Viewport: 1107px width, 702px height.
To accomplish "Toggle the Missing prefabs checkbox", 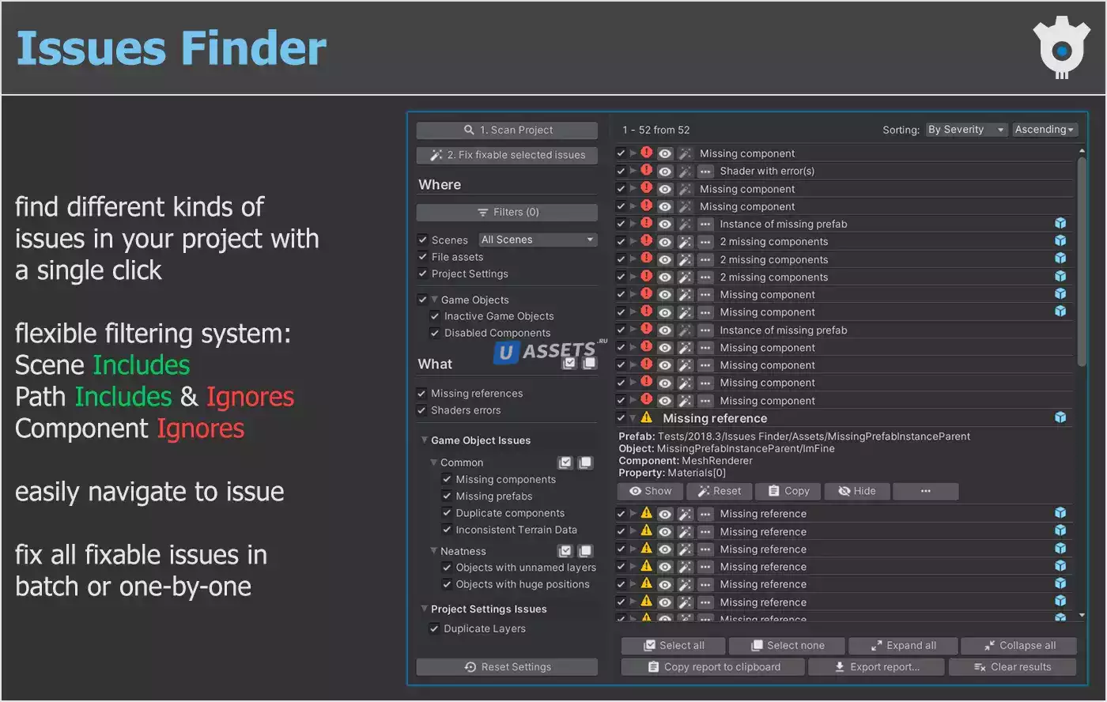I will tap(447, 496).
